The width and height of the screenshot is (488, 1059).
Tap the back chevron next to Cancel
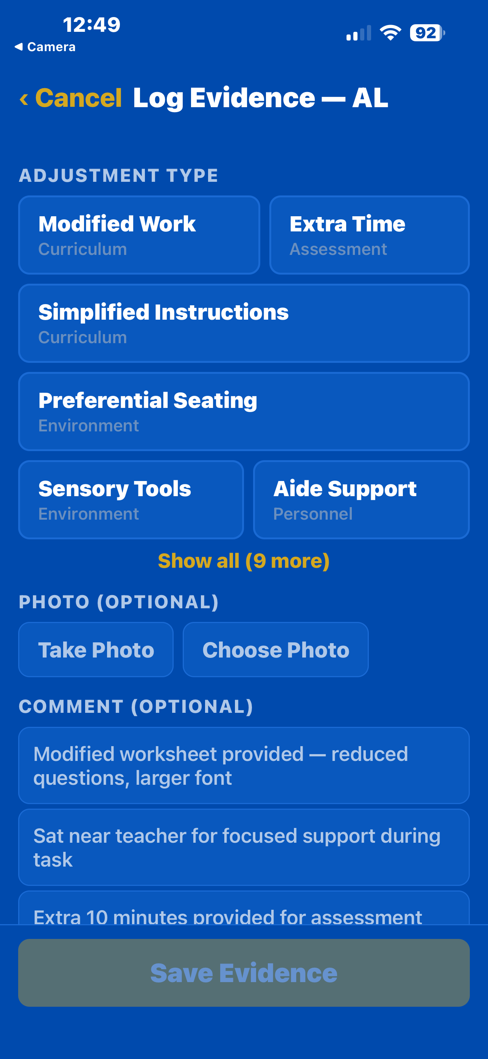(x=24, y=98)
